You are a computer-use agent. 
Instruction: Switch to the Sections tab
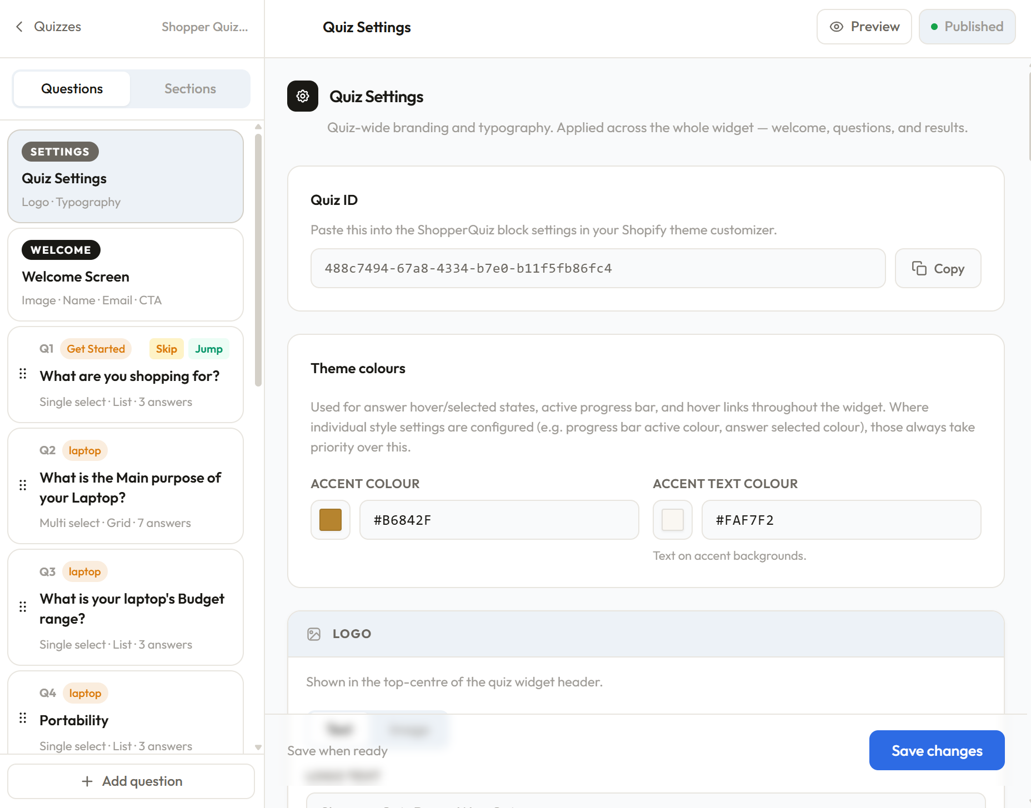coord(190,89)
